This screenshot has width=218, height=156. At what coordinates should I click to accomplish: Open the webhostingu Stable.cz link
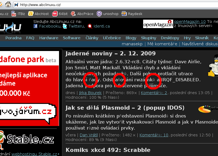point(34,154)
